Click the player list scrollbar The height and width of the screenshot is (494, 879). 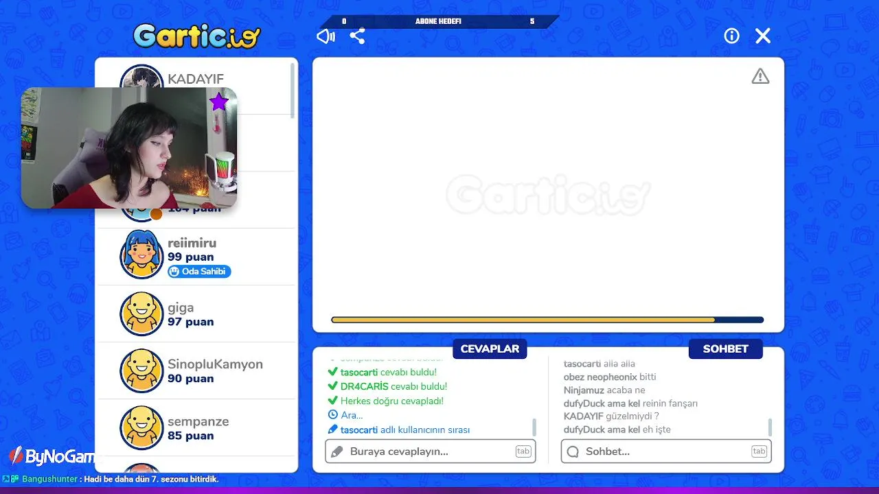pyautogui.click(x=293, y=90)
